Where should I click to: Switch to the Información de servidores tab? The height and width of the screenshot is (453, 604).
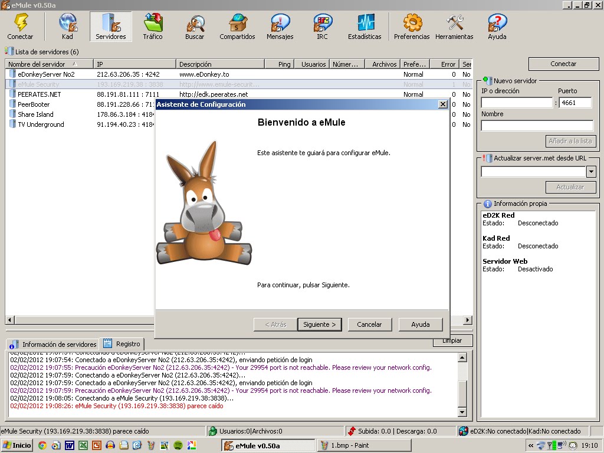point(53,344)
